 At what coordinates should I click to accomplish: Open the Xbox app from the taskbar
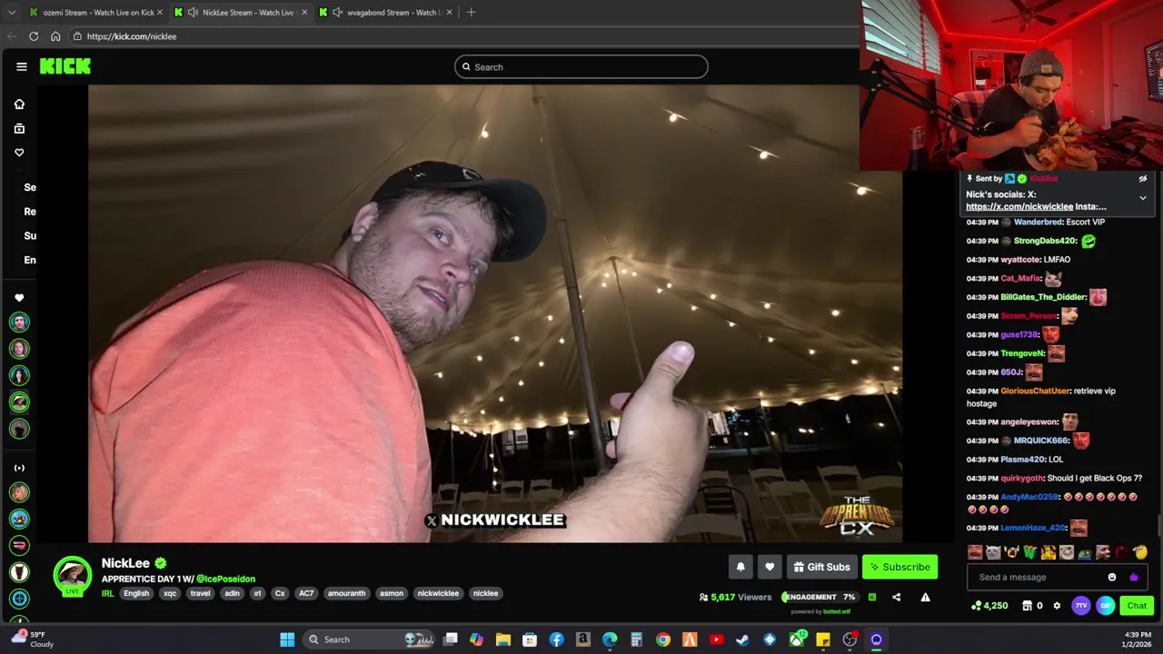click(x=797, y=639)
